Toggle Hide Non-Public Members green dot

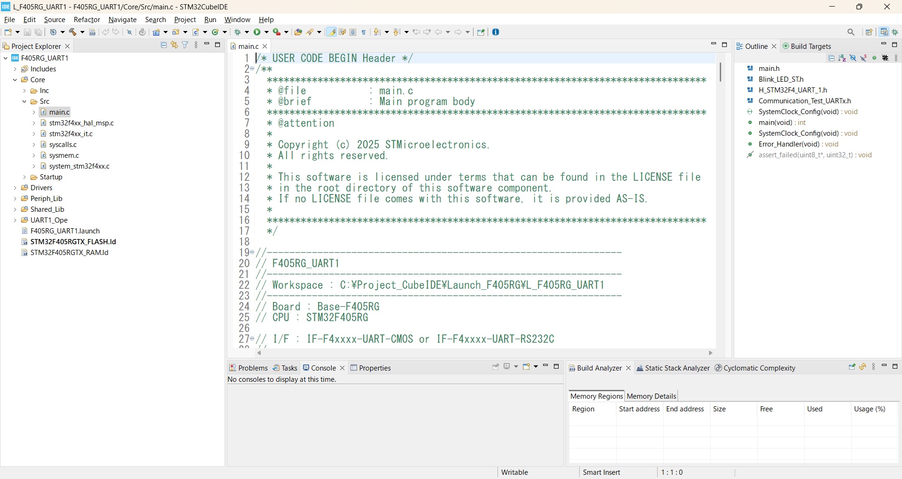(x=874, y=58)
